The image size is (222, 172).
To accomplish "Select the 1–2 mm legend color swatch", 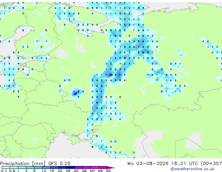I will (22, 167).
